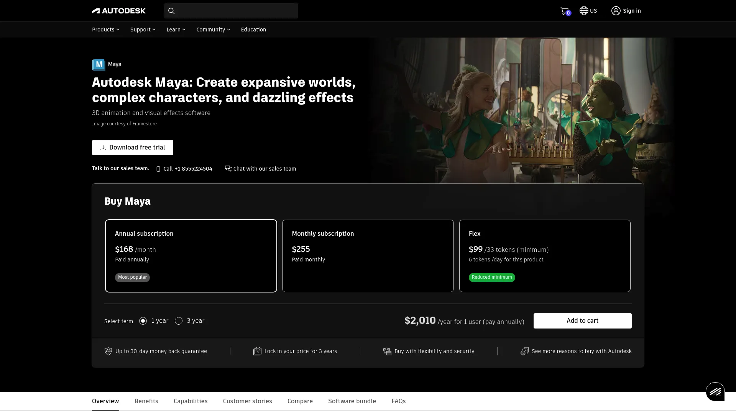Expand the Support menu
The height and width of the screenshot is (414, 736).
143,30
